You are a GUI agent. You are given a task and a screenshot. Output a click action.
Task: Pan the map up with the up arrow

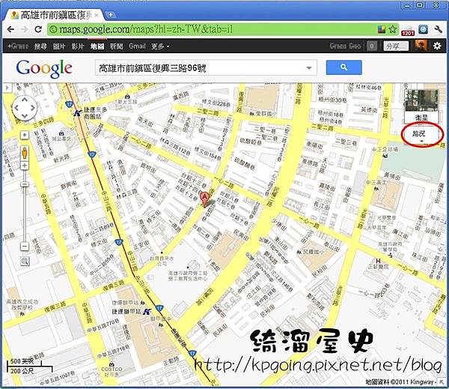point(25,100)
